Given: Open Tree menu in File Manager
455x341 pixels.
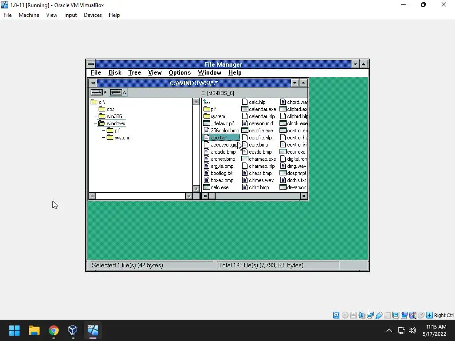Looking at the screenshot, I should point(135,73).
